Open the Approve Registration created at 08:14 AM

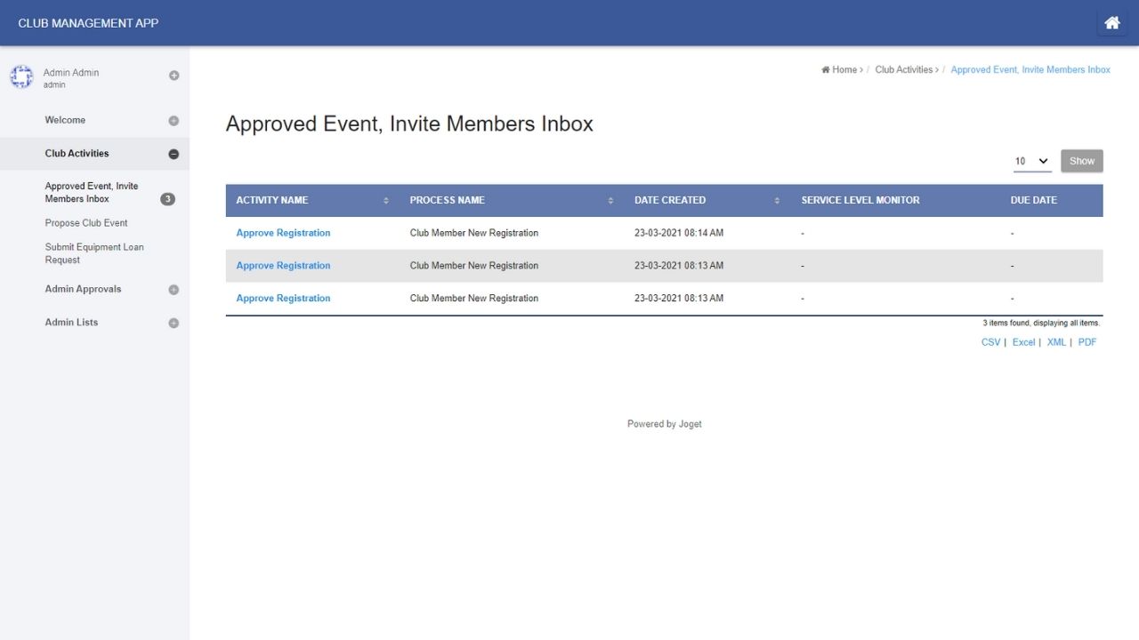pos(283,233)
